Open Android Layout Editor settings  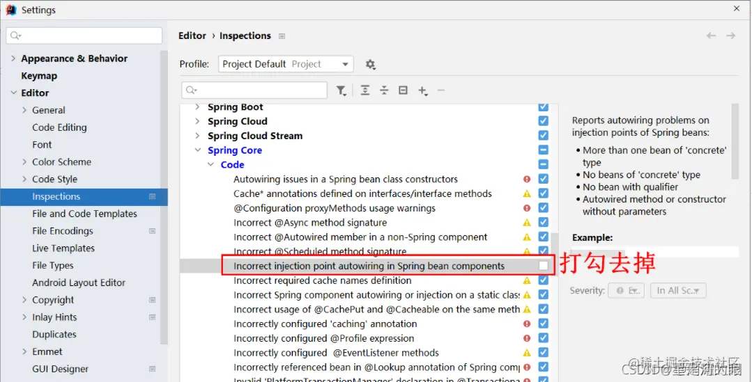click(79, 282)
